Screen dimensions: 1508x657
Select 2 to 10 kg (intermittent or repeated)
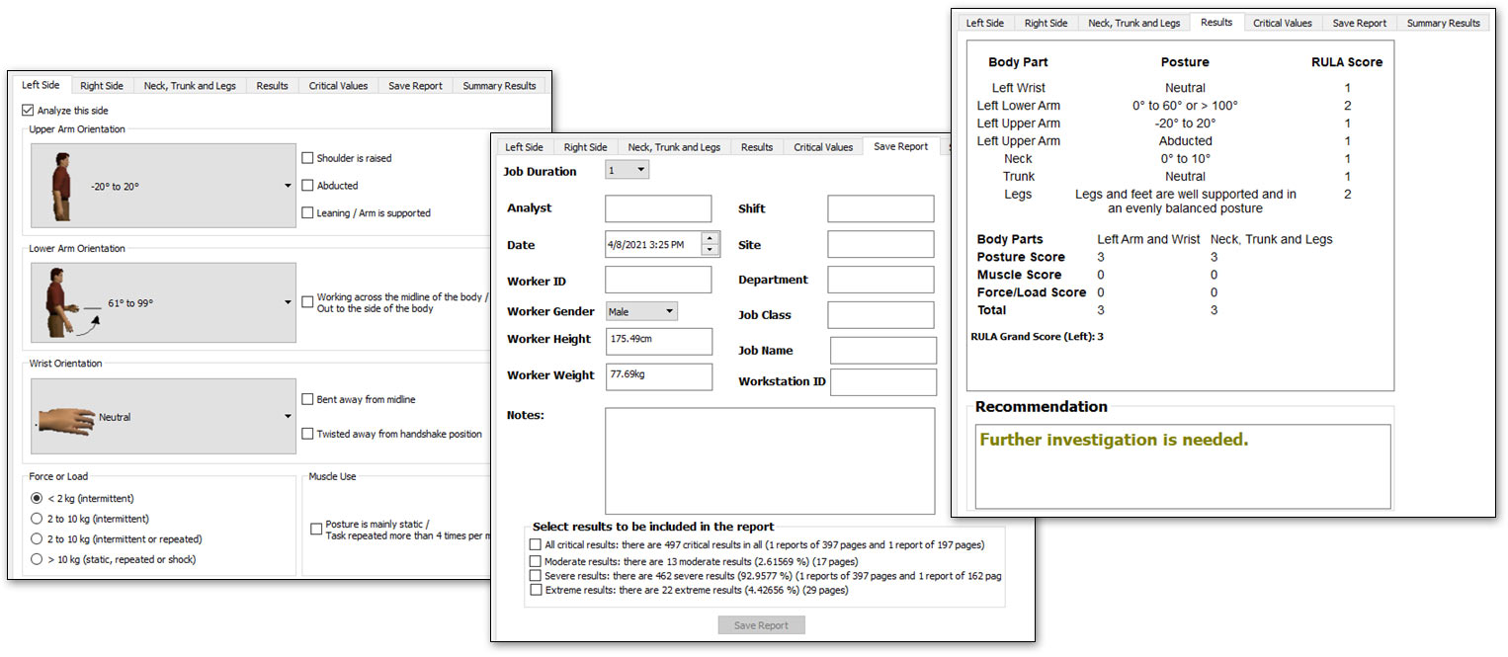(x=38, y=539)
